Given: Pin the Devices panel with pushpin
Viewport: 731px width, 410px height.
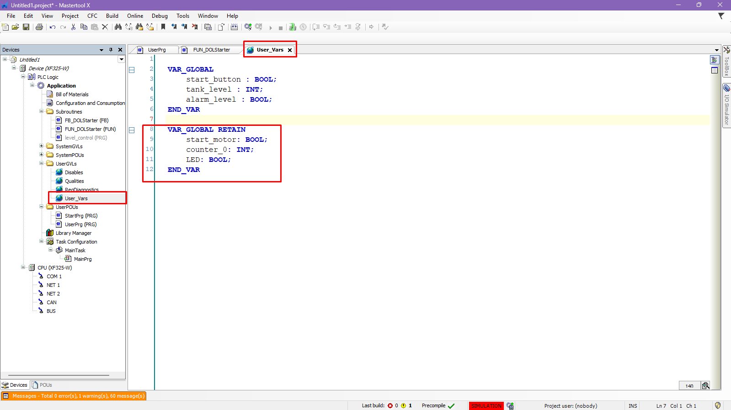Looking at the screenshot, I should (x=111, y=50).
